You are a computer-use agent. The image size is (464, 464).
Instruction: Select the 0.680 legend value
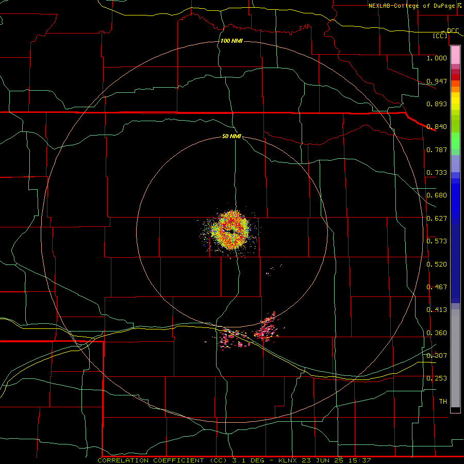click(437, 195)
